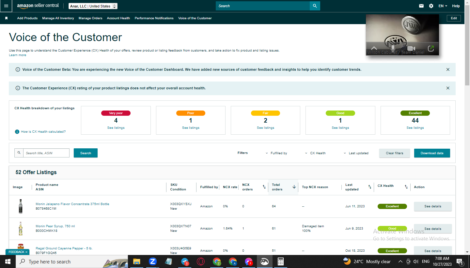Toggle the camera in the Zoom overlay
This screenshot has height=268, width=470.
click(411, 48)
